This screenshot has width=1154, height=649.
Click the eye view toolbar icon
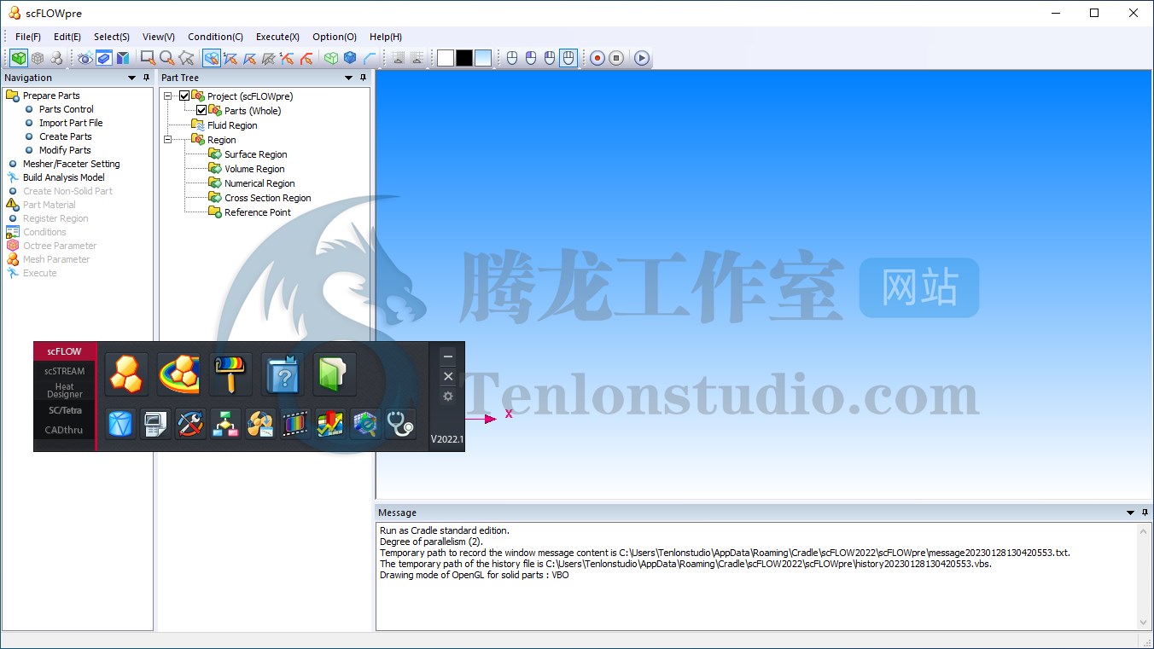pos(85,58)
